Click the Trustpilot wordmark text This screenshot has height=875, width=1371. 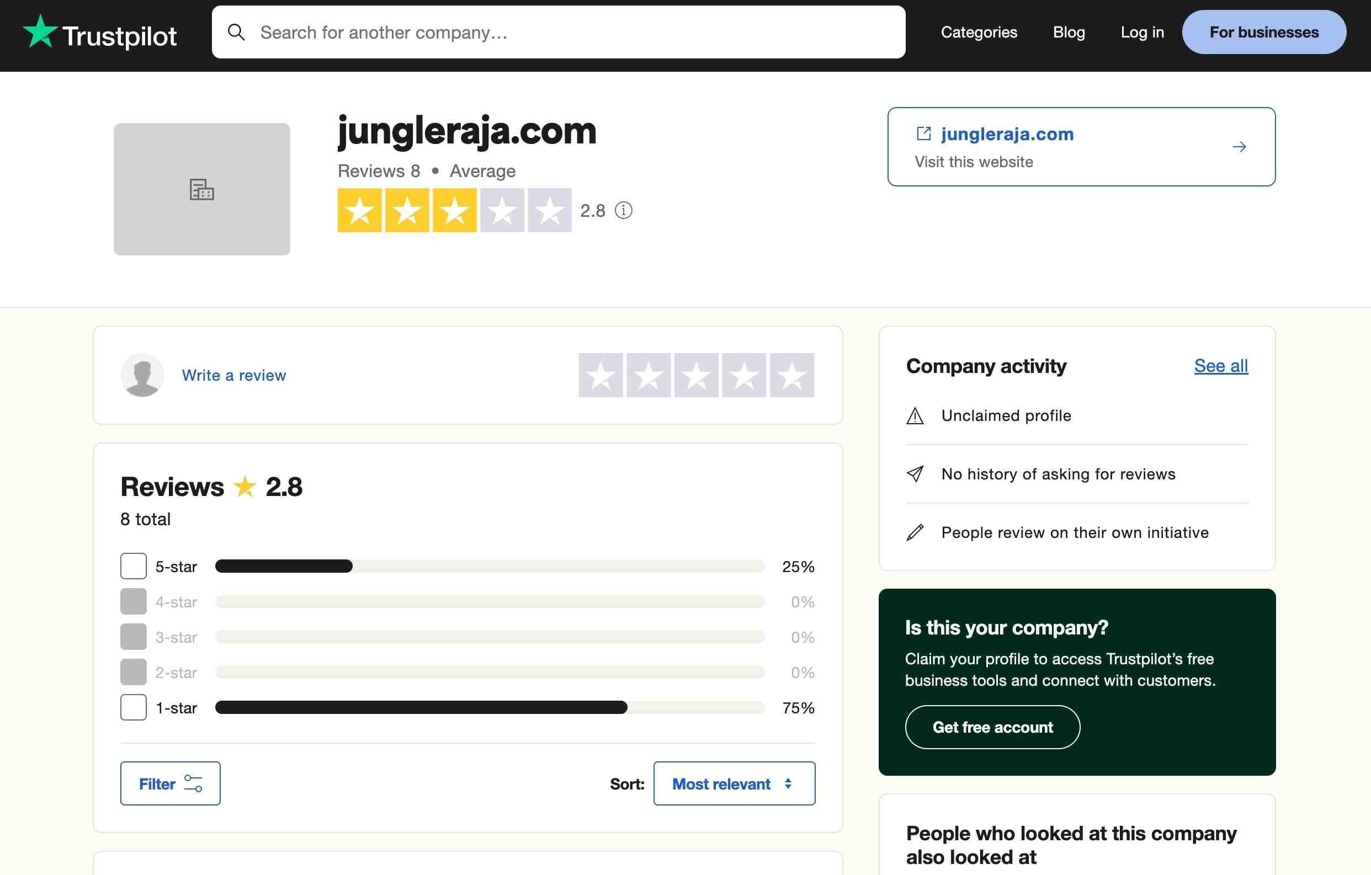pyautogui.click(x=120, y=36)
